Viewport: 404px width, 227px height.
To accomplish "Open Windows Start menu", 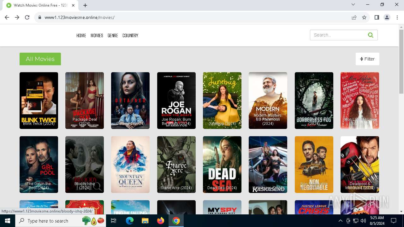I will [8, 221].
